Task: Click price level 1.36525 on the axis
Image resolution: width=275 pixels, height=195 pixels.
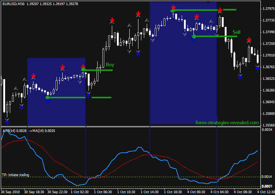Action: tap(268, 78)
